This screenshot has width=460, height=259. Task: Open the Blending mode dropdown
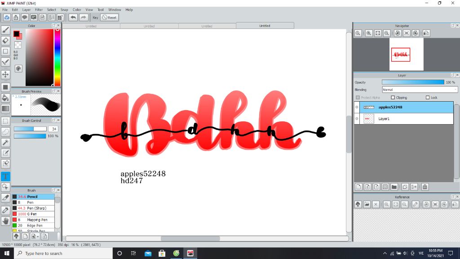pyautogui.click(x=420, y=89)
